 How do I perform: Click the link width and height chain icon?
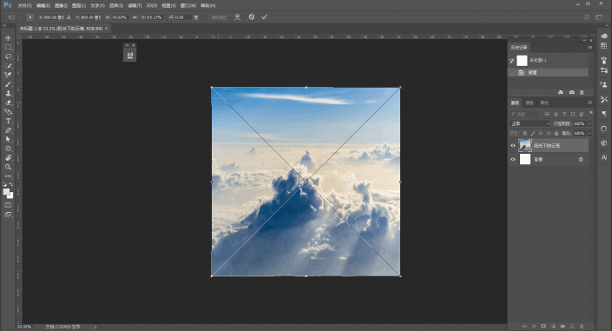pos(135,17)
